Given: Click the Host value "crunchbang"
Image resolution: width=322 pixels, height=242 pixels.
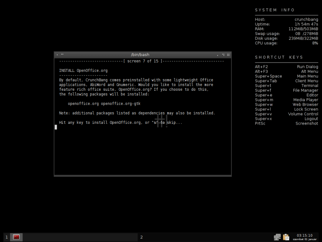Looking at the screenshot, I should click(x=306, y=19).
